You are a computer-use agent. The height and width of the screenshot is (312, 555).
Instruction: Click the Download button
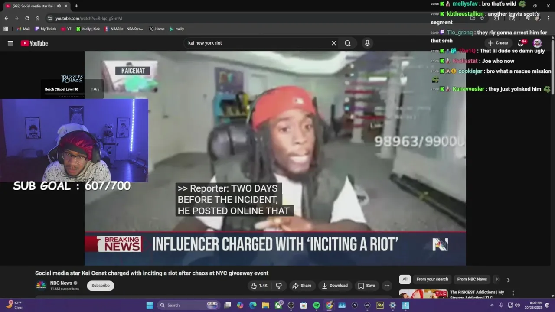[x=335, y=286]
